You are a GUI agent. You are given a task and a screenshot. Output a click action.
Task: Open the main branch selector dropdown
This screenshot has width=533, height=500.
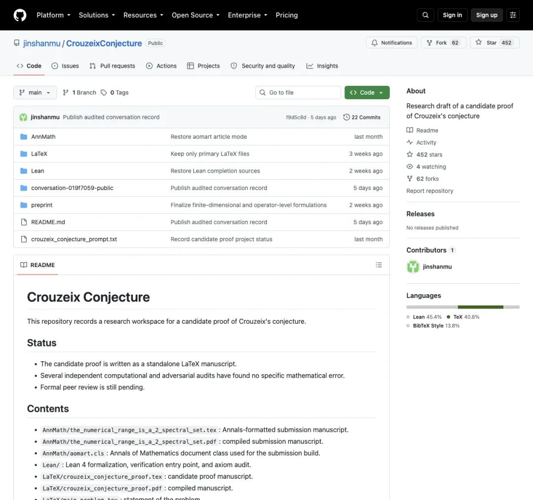(35, 92)
